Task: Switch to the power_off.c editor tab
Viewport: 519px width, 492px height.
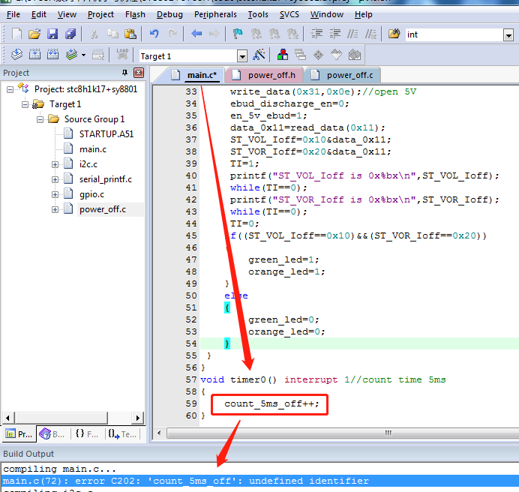Action: [x=344, y=75]
